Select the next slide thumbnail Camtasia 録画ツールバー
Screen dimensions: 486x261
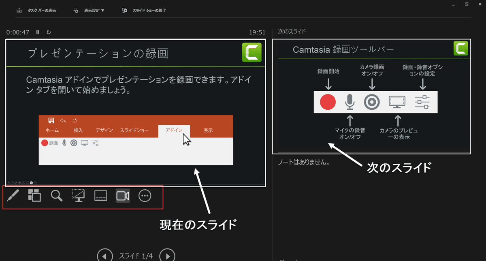[372, 96]
